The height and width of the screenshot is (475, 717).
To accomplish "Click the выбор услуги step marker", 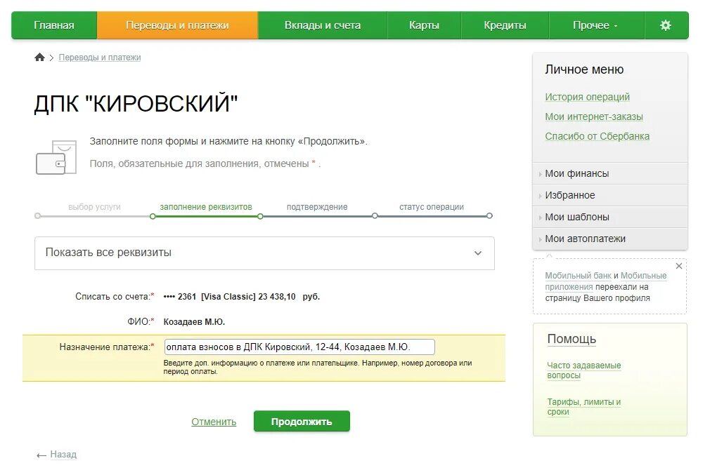I will click(x=37, y=216).
